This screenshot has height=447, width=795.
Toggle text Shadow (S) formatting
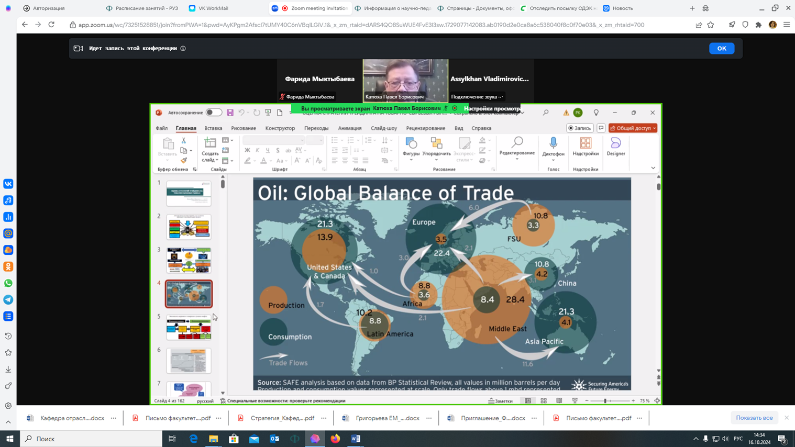(278, 150)
